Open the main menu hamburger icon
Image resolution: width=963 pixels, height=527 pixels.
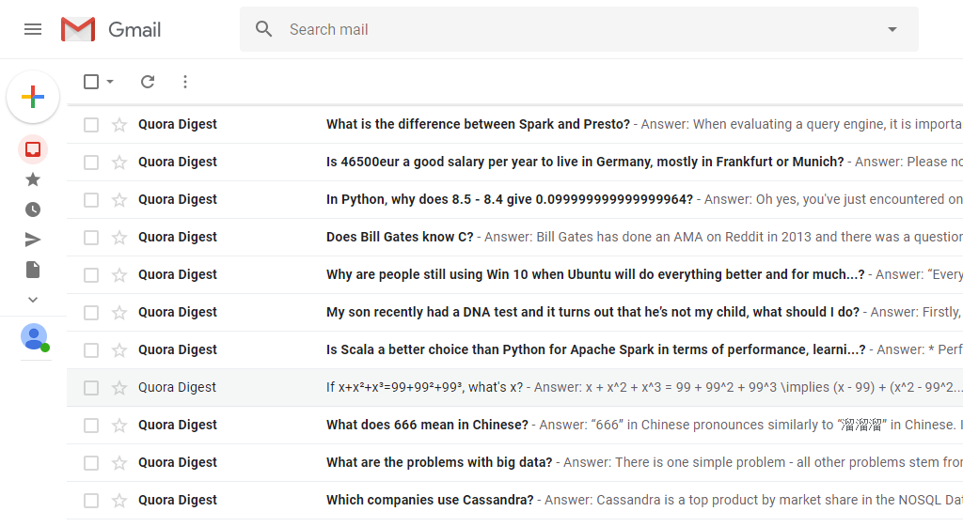click(33, 29)
